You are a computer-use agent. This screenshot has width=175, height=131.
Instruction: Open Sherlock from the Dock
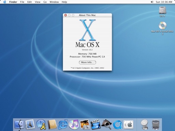pyautogui.click(x=106, y=124)
